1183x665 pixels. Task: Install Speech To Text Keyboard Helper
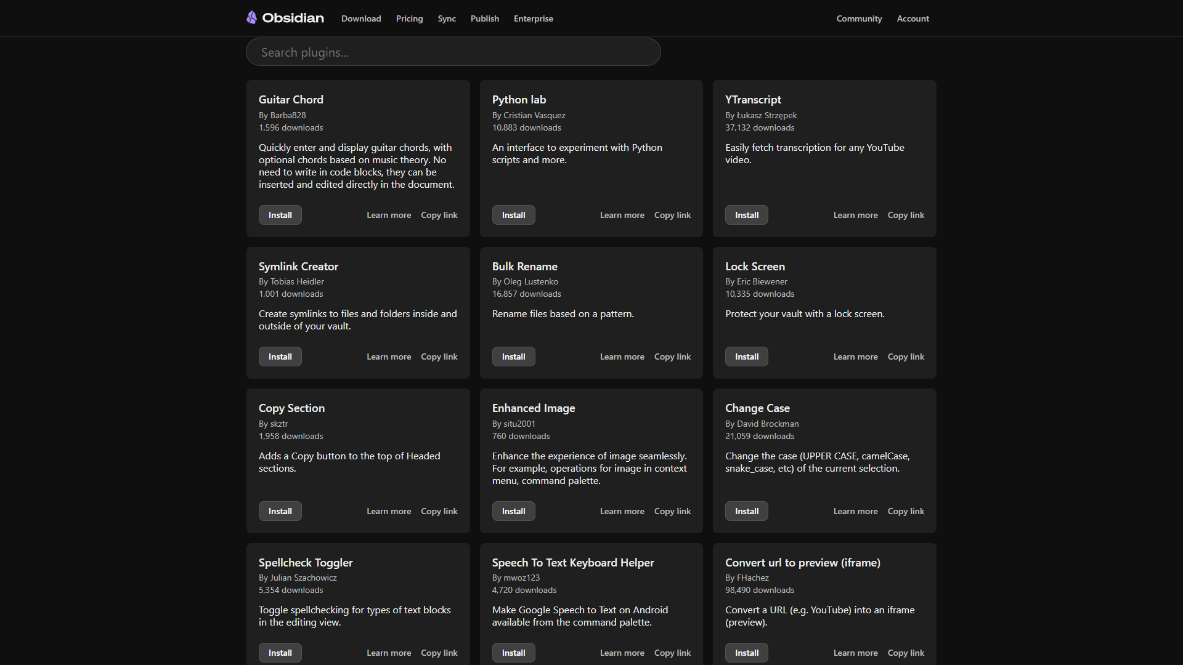click(x=514, y=653)
